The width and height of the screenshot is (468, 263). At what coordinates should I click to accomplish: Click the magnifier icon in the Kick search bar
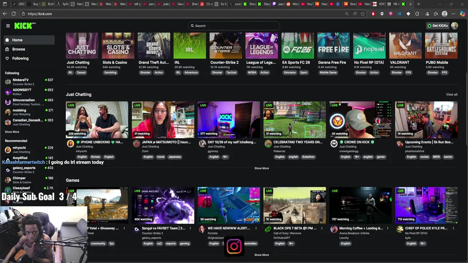pyautogui.click(x=192, y=26)
